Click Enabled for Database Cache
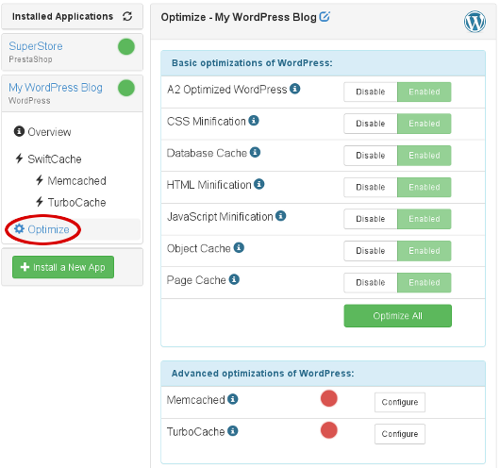Viewport: 500px width, 468px height. point(425,156)
